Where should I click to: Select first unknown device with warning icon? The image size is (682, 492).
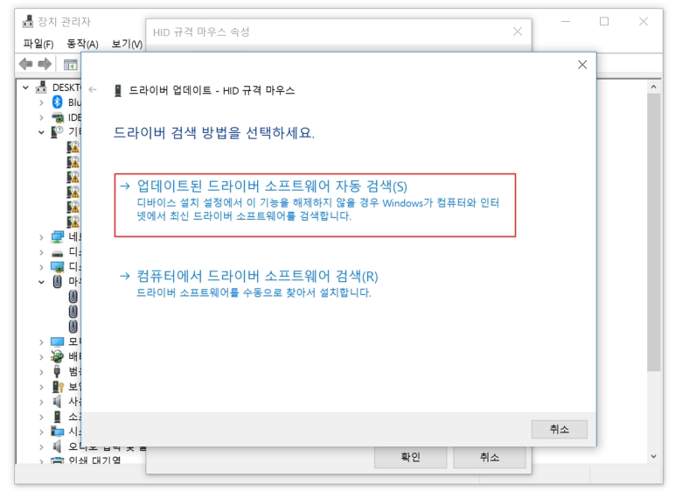[x=73, y=148]
